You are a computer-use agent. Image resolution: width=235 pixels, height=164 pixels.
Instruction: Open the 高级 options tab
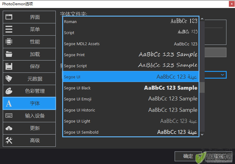coord(29,140)
